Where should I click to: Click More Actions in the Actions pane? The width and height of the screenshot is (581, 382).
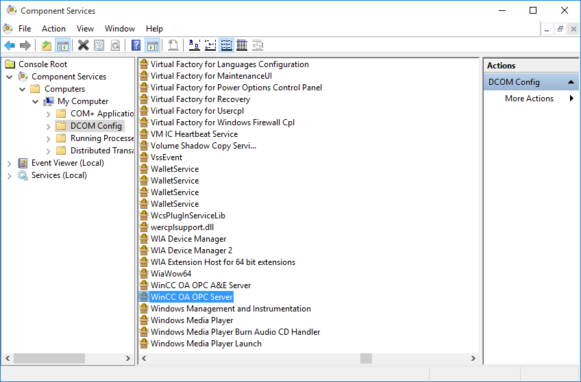[x=529, y=99]
